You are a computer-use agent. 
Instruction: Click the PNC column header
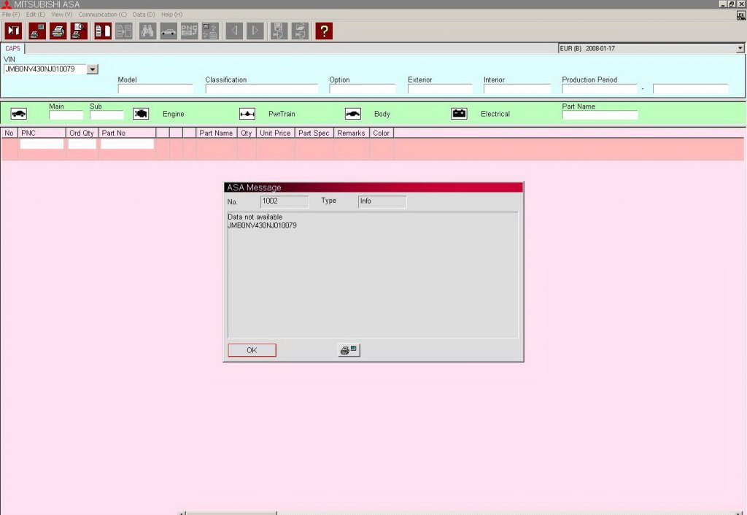pyautogui.click(x=42, y=133)
